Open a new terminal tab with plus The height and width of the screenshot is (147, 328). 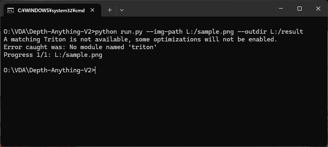click(x=110, y=10)
